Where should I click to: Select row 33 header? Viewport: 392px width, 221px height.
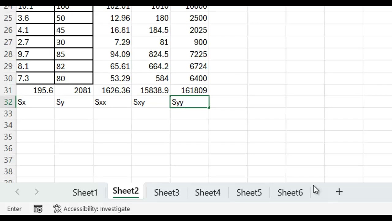click(8, 114)
